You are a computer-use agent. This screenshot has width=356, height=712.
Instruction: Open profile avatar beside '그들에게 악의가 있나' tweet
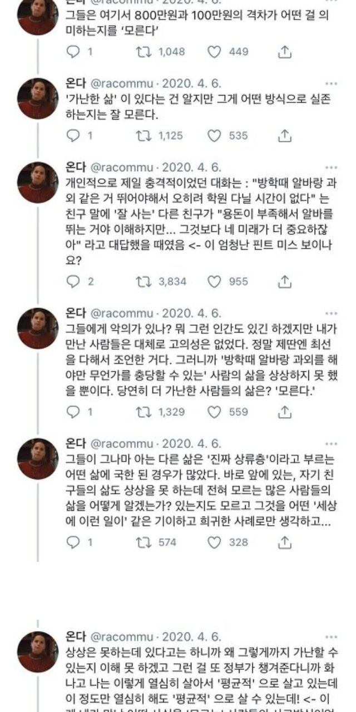[37, 329]
